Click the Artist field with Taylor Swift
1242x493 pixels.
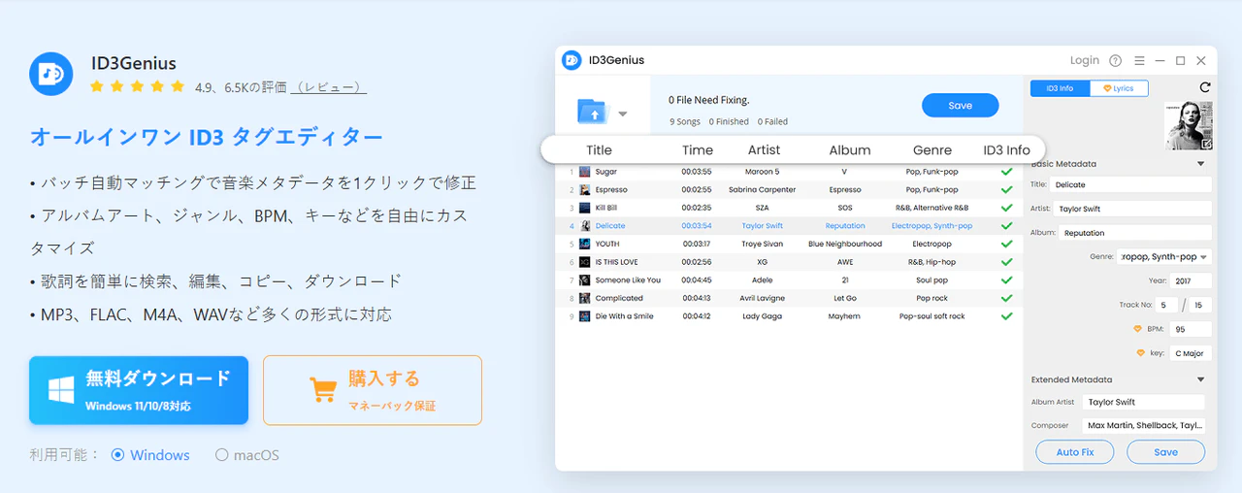1132,209
